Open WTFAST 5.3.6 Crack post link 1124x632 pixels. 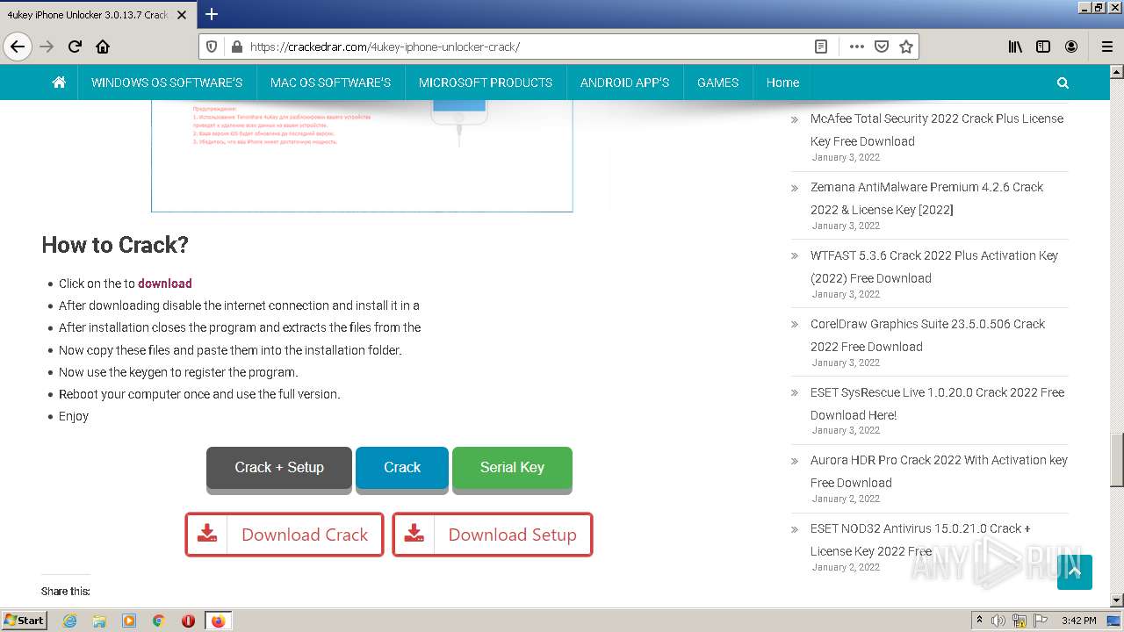[x=934, y=267]
